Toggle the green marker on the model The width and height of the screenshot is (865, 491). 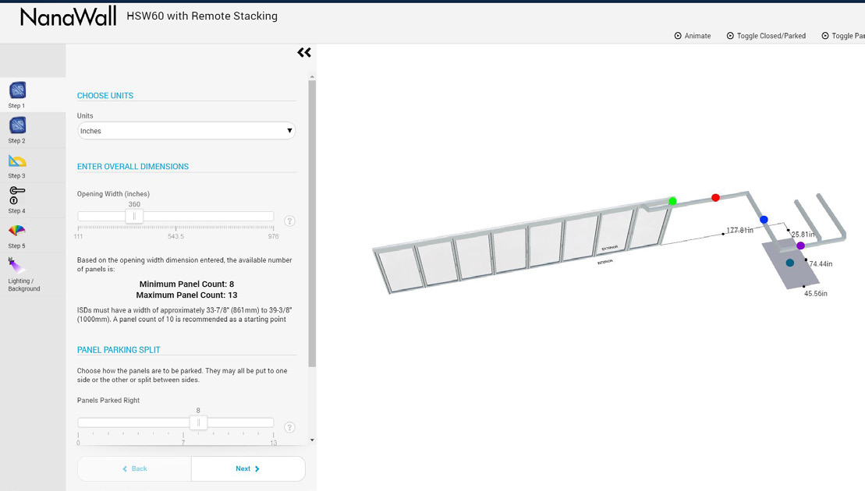[x=672, y=200]
